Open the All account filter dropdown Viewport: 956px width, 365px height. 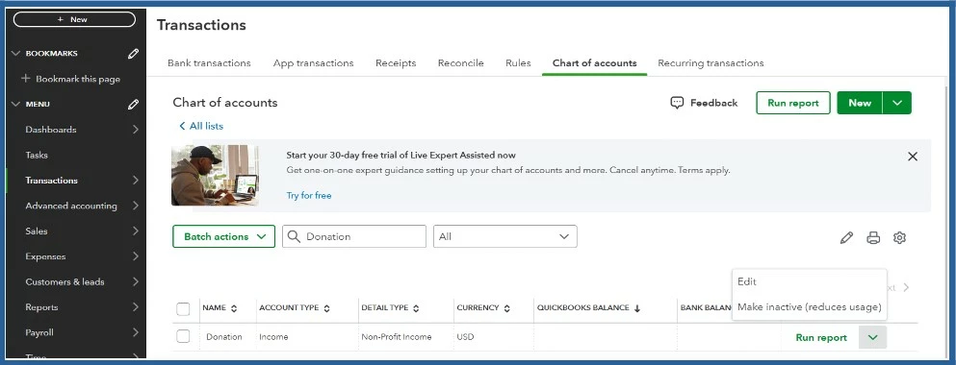tap(504, 236)
